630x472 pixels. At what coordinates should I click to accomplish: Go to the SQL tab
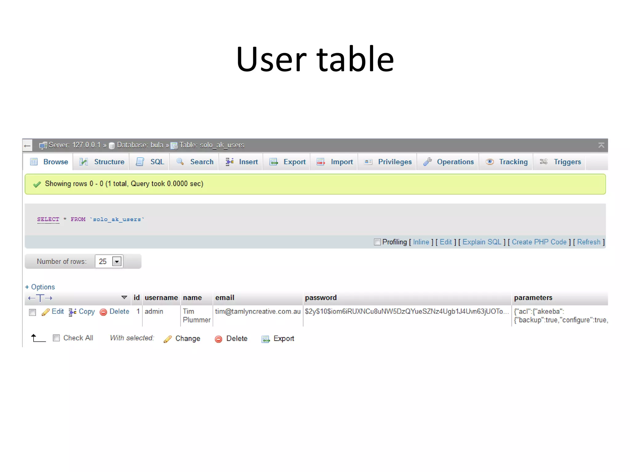tap(150, 162)
